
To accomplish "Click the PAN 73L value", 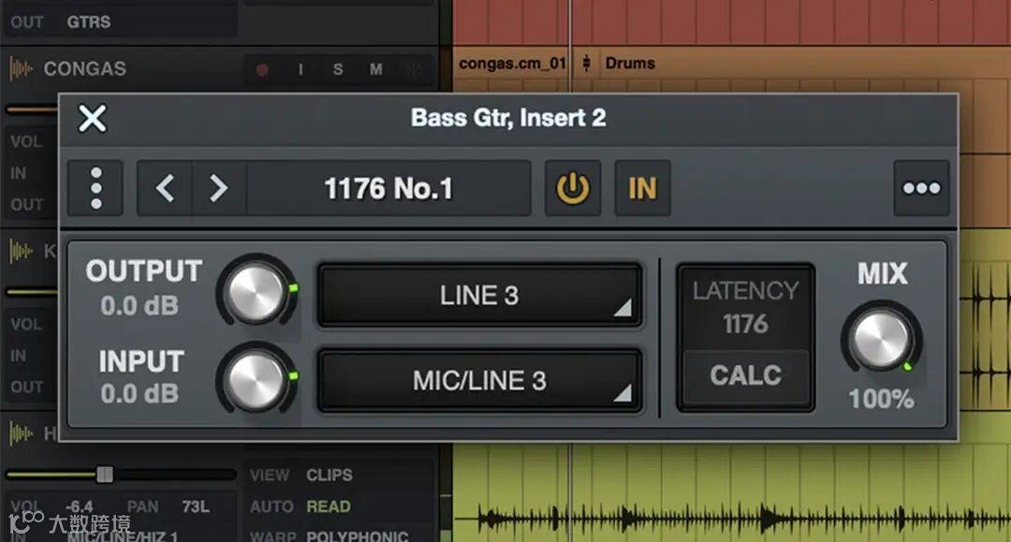I will (x=196, y=506).
